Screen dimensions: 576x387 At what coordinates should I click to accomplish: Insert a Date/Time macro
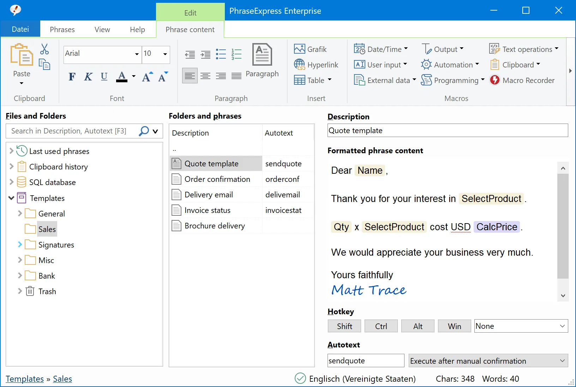click(x=380, y=49)
